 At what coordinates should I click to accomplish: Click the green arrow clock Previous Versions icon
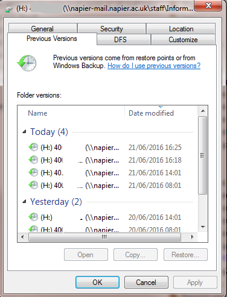(27, 63)
